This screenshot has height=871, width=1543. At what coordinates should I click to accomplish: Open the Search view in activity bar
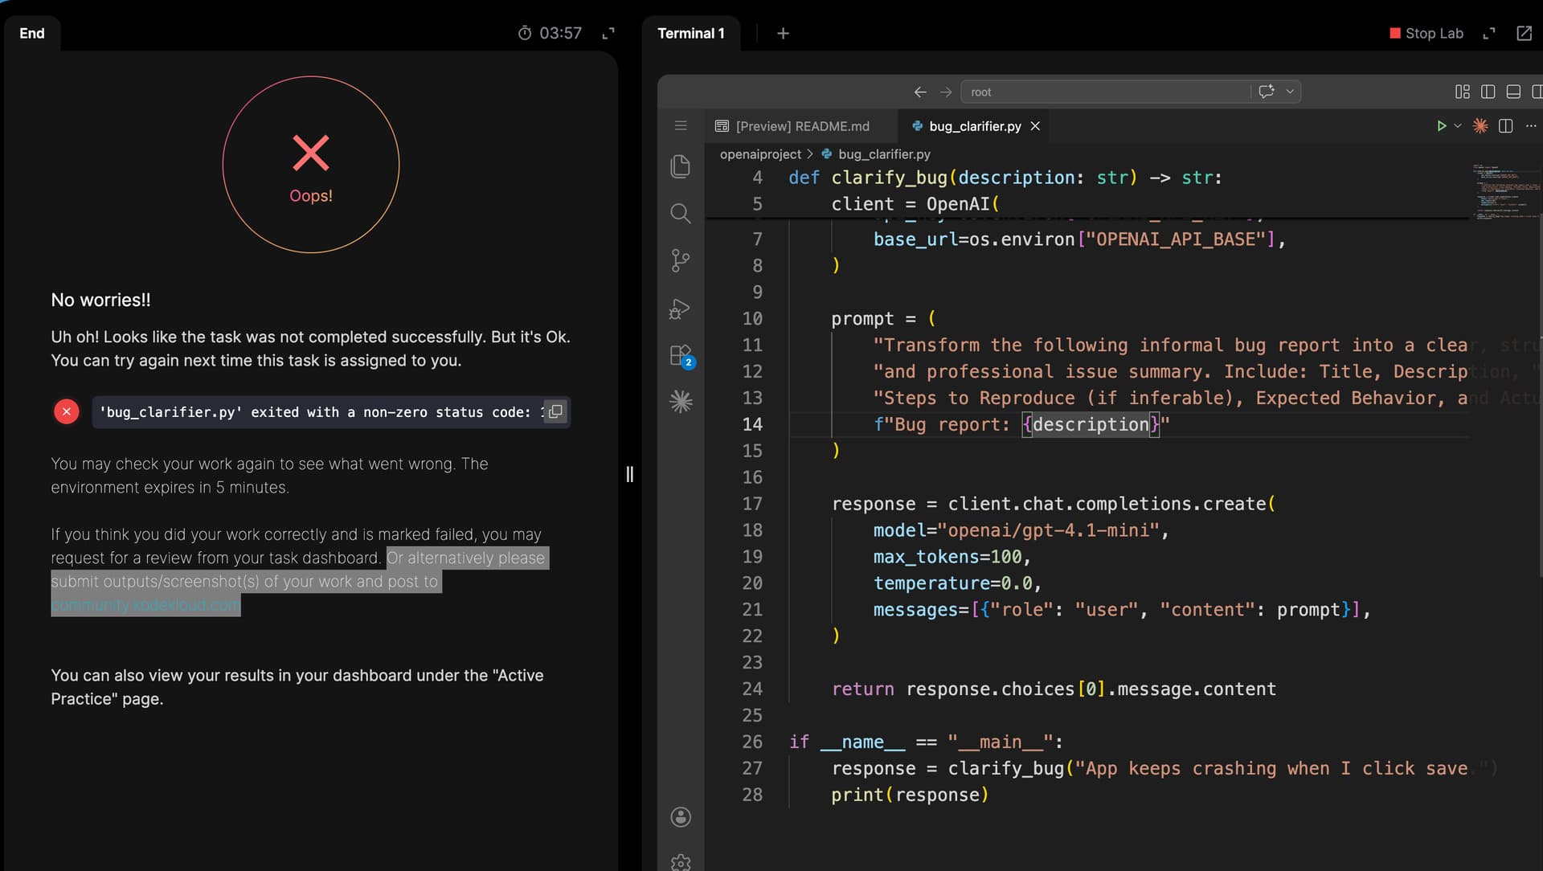pos(680,213)
